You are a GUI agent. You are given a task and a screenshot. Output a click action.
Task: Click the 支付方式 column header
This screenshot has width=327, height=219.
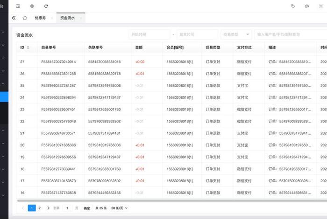point(244,48)
